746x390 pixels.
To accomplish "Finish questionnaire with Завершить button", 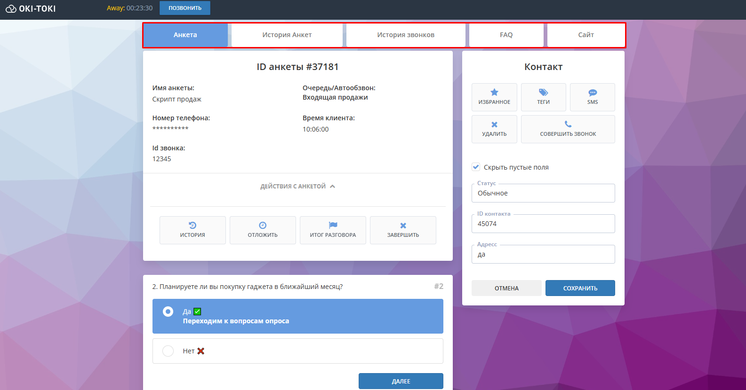I will coord(403,230).
